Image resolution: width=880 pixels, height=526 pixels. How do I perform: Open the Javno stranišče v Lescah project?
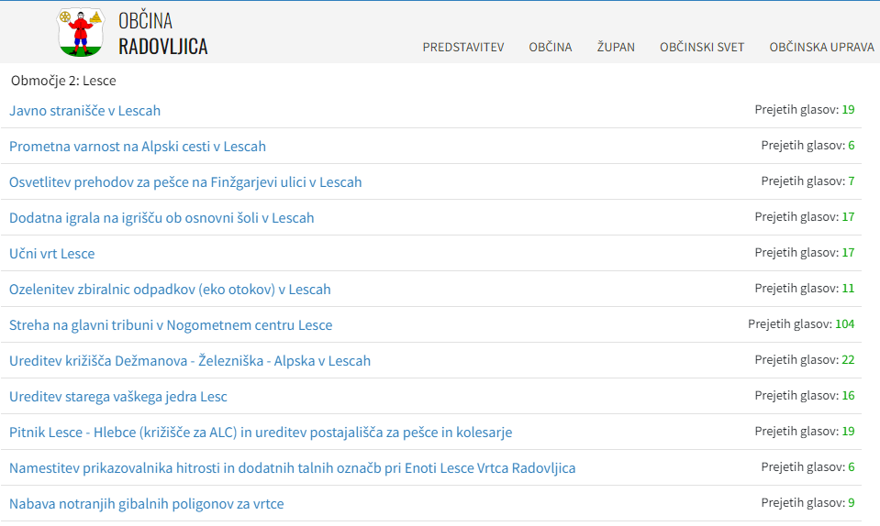click(84, 111)
